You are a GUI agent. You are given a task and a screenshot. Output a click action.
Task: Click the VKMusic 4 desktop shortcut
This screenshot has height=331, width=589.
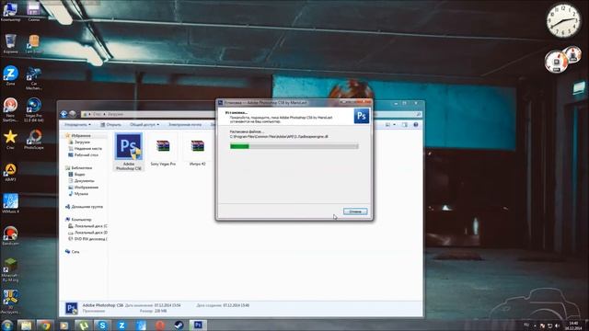coord(10,204)
